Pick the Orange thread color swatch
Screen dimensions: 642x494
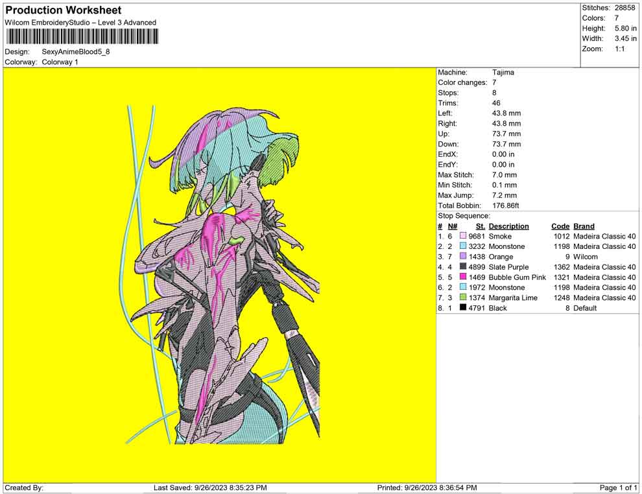point(463,257)
